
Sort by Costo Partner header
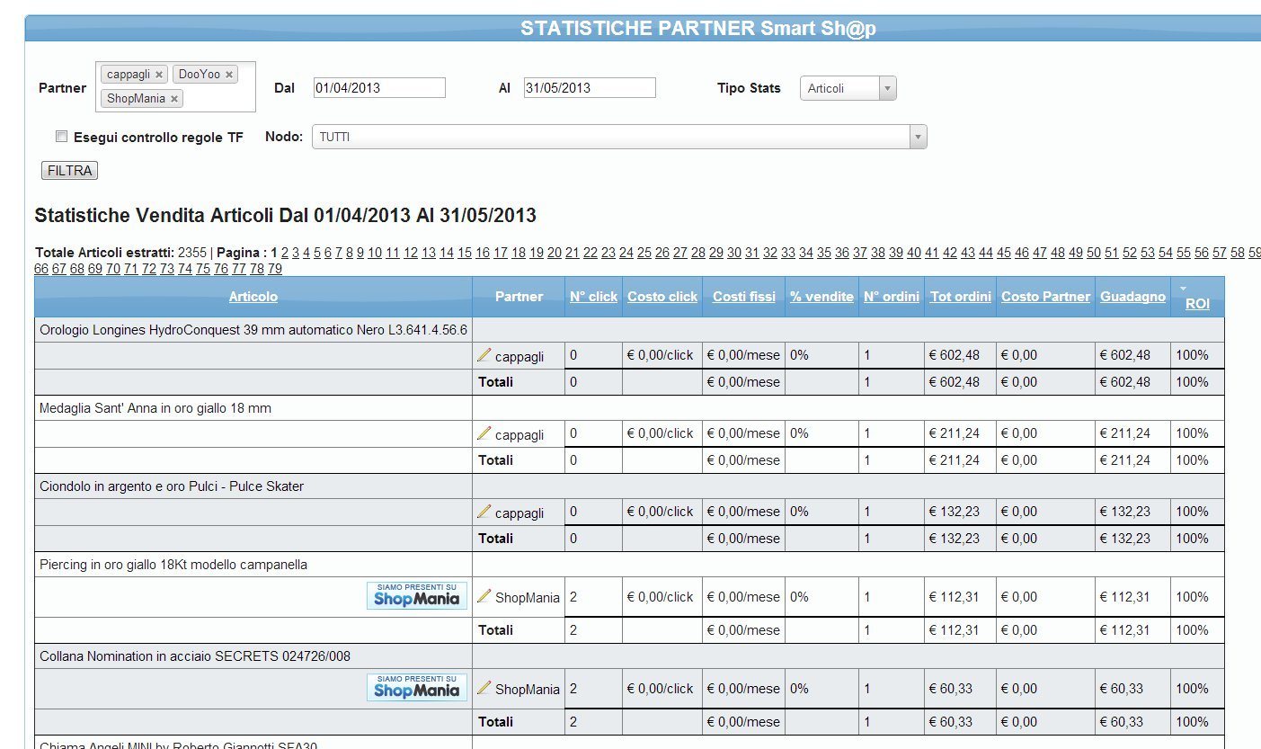pyautogui.click(x=1045, y=297)
